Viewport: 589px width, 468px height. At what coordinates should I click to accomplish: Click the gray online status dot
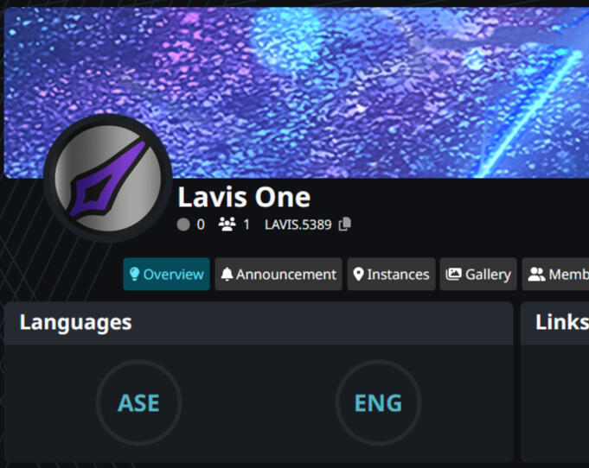[183, 225]
